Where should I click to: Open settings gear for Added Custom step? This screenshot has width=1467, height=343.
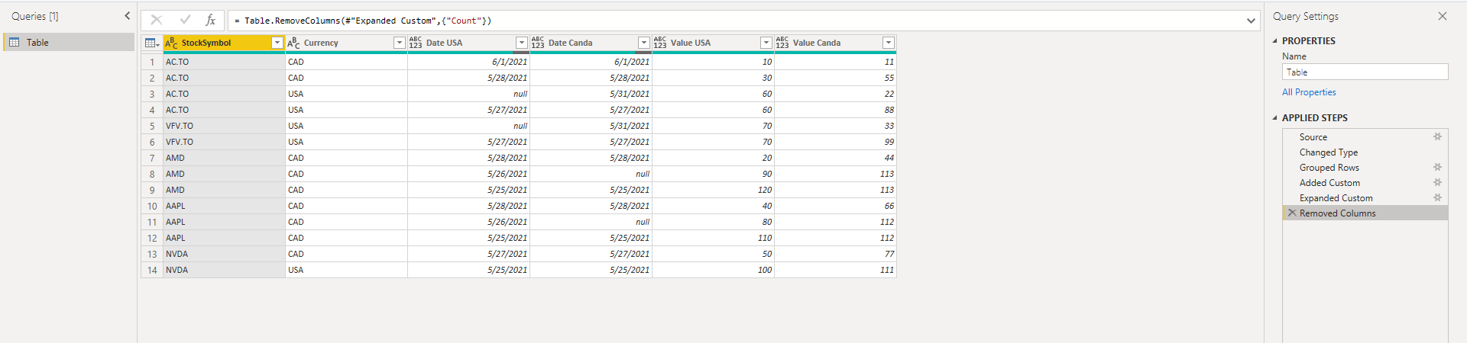(x=1437, y=183)
